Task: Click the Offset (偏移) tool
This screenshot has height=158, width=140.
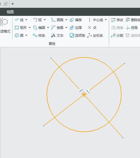Action: coord(76,20)
